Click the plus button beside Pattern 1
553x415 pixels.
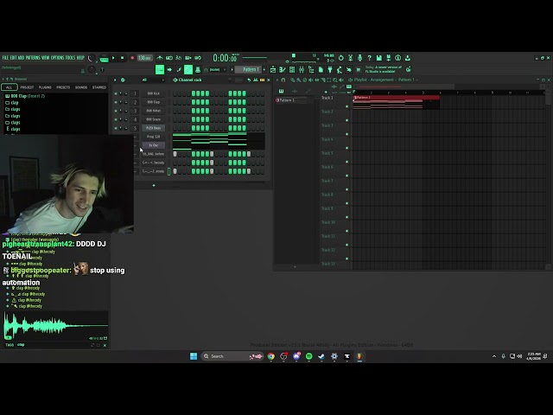[x=264, y=69]
